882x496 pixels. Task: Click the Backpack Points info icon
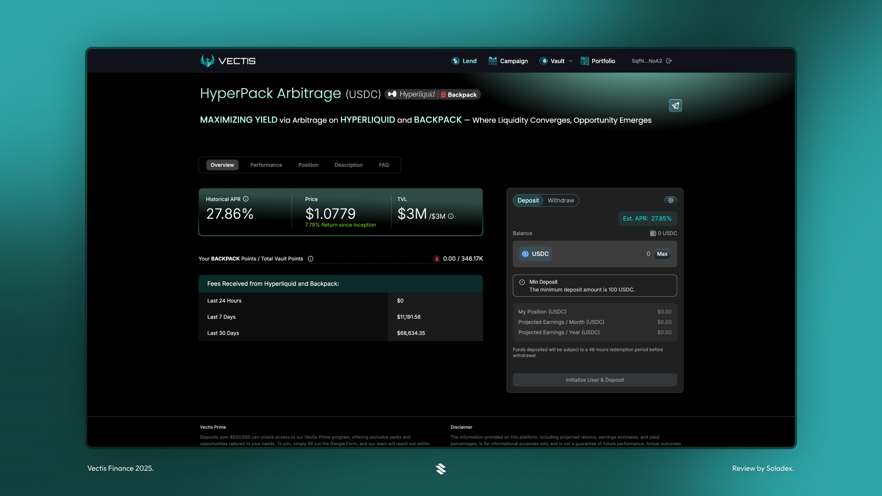click(x=311, y=259)
